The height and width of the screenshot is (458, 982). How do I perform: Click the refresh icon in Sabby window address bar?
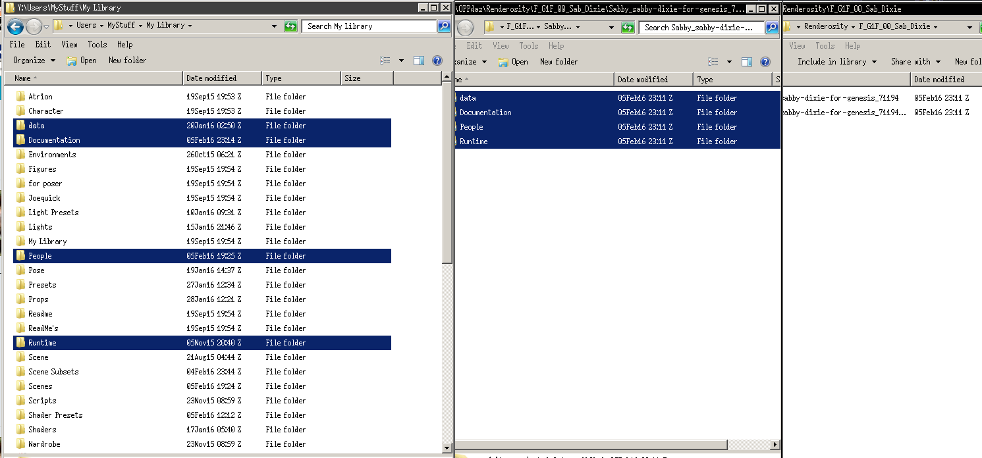coord(628,28)
